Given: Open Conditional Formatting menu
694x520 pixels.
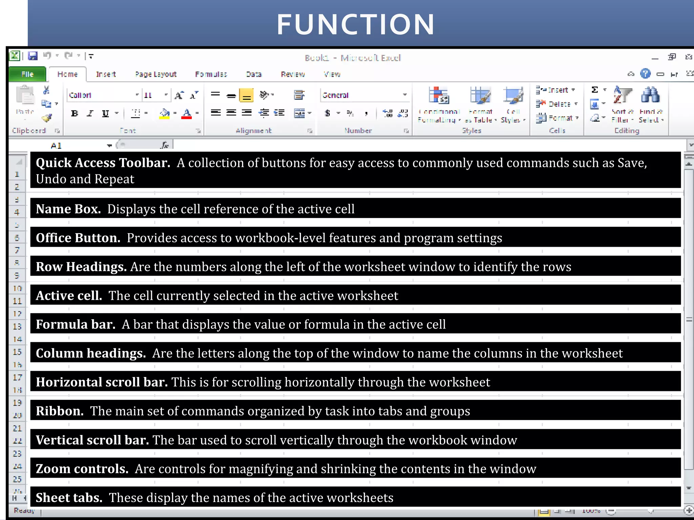Looking at the screenshot, I should point(439,105).
